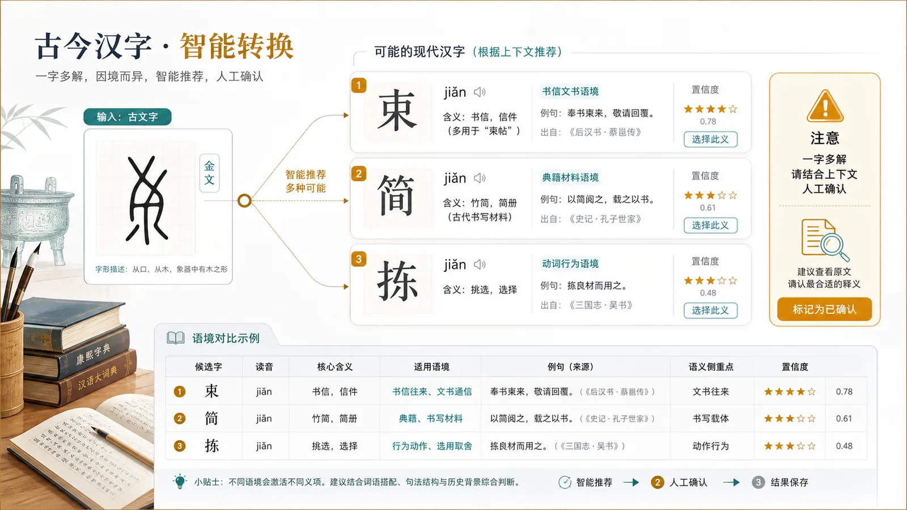
Task: Click the star rating on the 柬 card
Action: pyautogui.click(x=710, y=109)
